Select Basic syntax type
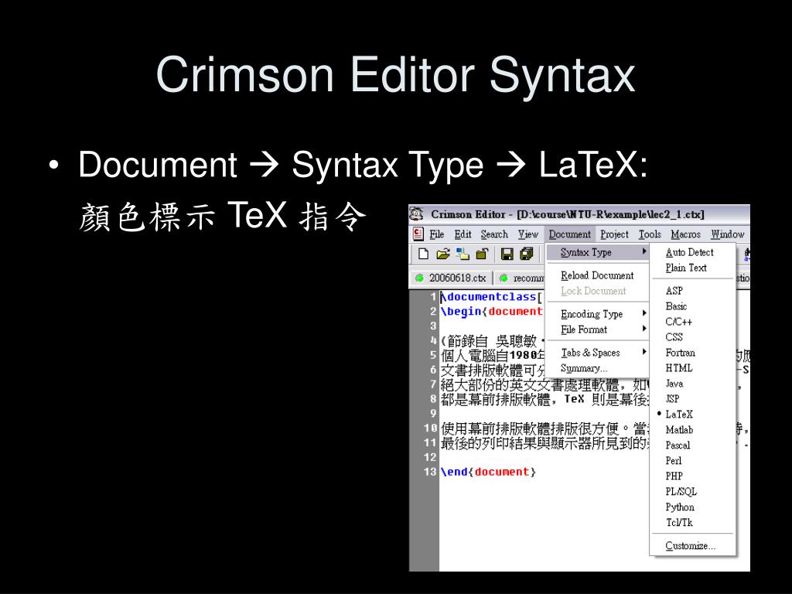 tap(692, 306)
